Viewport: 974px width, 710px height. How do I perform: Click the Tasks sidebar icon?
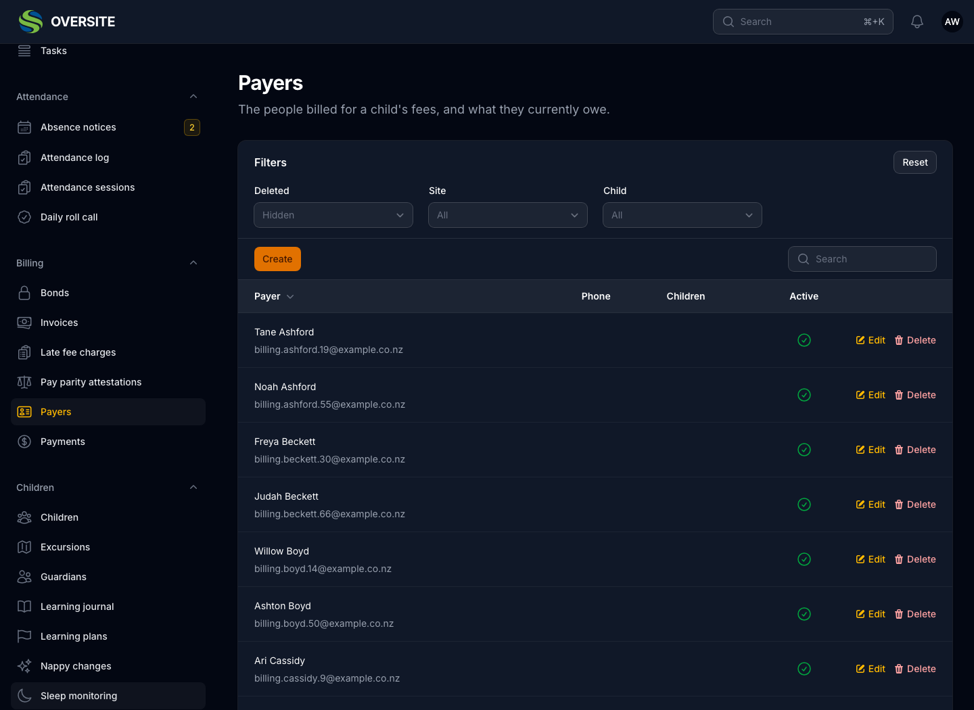point(24,51)
